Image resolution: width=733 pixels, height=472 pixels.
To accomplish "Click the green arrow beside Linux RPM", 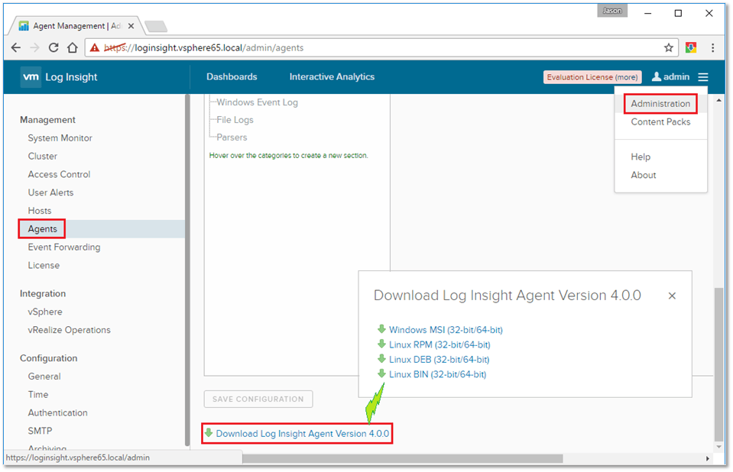I will 381,344.
